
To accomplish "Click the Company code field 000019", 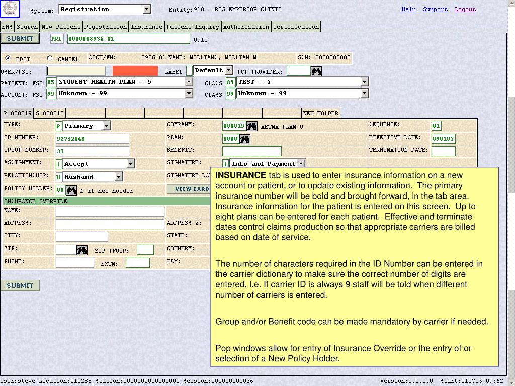I will coord(234,125).
